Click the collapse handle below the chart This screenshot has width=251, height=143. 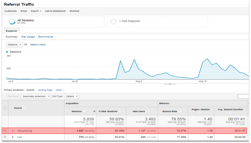(x=169, y=84)
